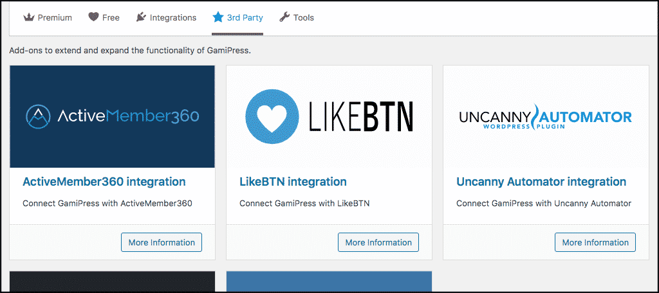Click More Information for LikeBTN
The image size is (659, 293).
[x=378, y=242]
